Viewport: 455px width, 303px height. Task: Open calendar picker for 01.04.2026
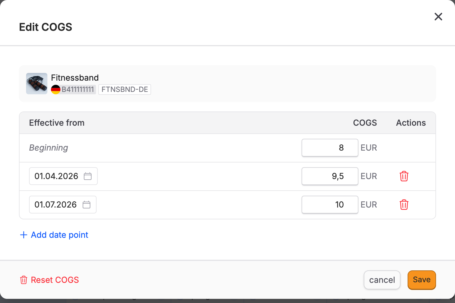[88, 176]
